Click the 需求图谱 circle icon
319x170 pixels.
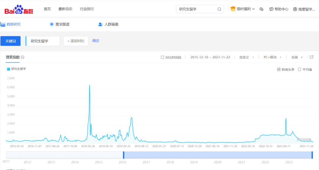52,24
